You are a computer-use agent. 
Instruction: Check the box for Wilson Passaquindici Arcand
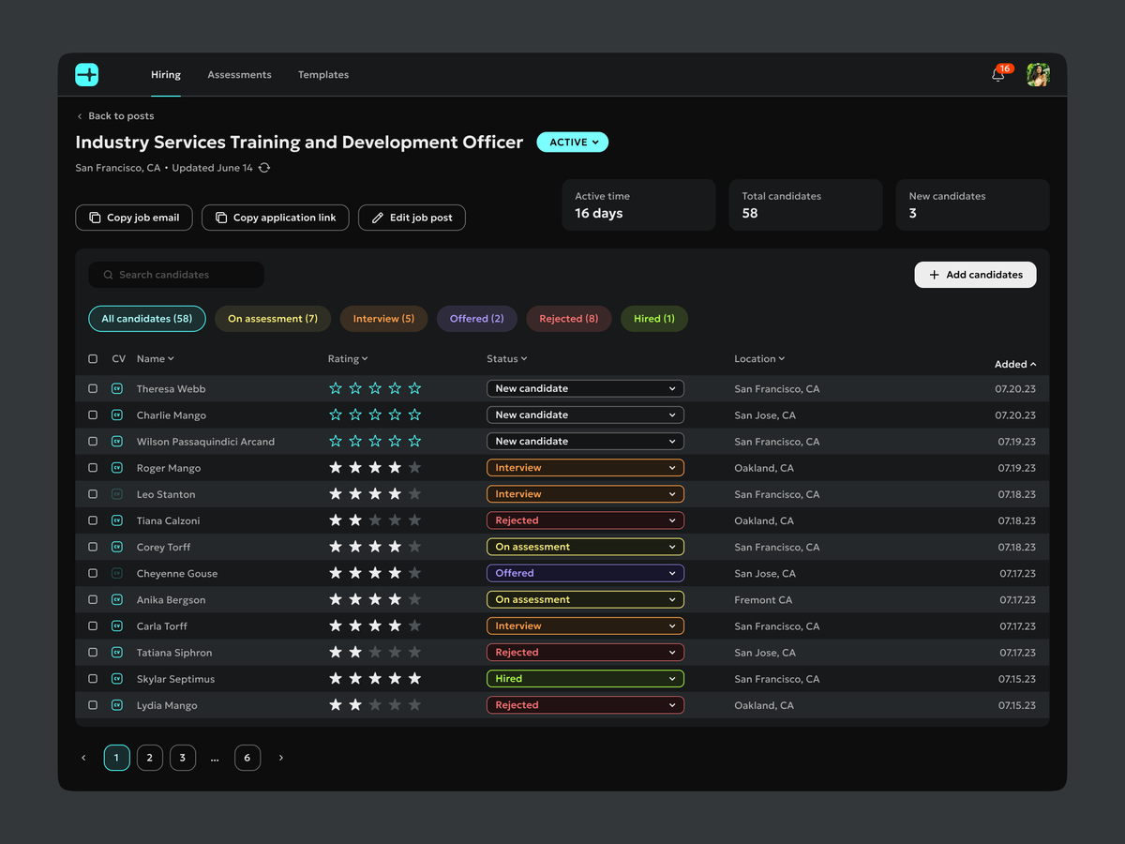click(93, 442)
